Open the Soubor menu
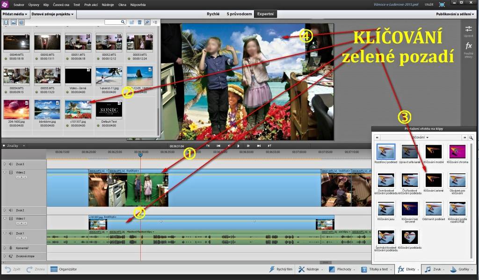Screen dimensions: 479x280 19,5
